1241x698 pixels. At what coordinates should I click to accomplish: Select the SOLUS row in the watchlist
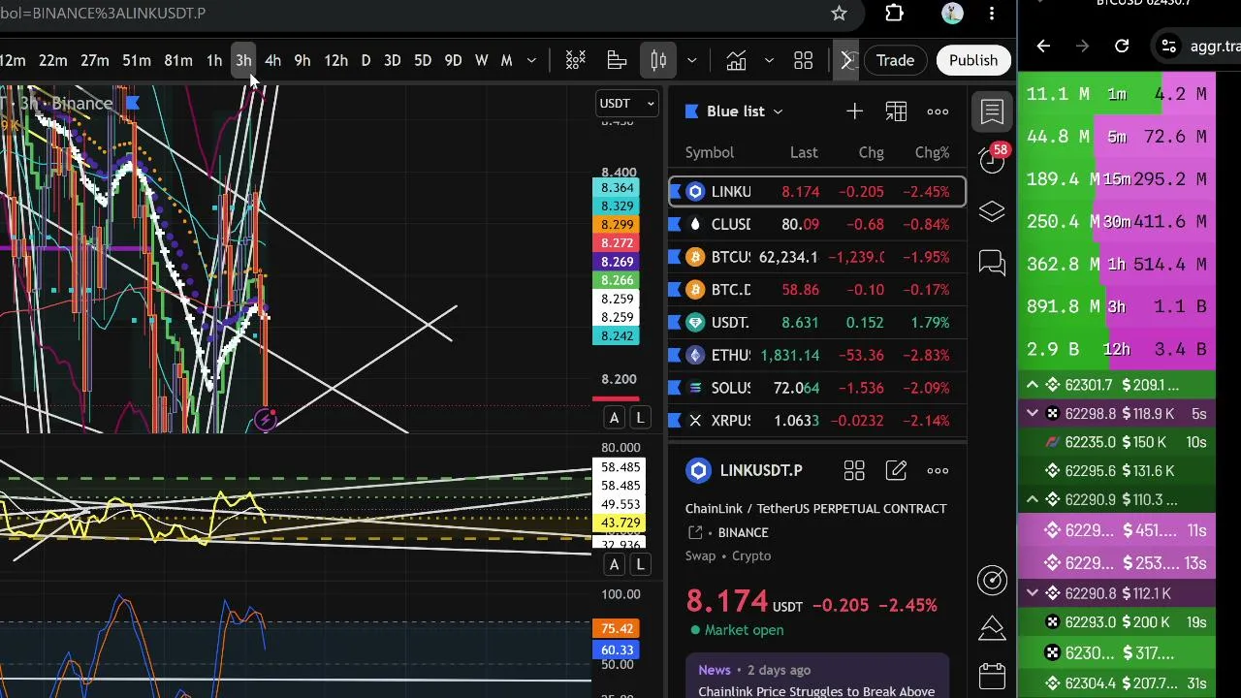816,388
